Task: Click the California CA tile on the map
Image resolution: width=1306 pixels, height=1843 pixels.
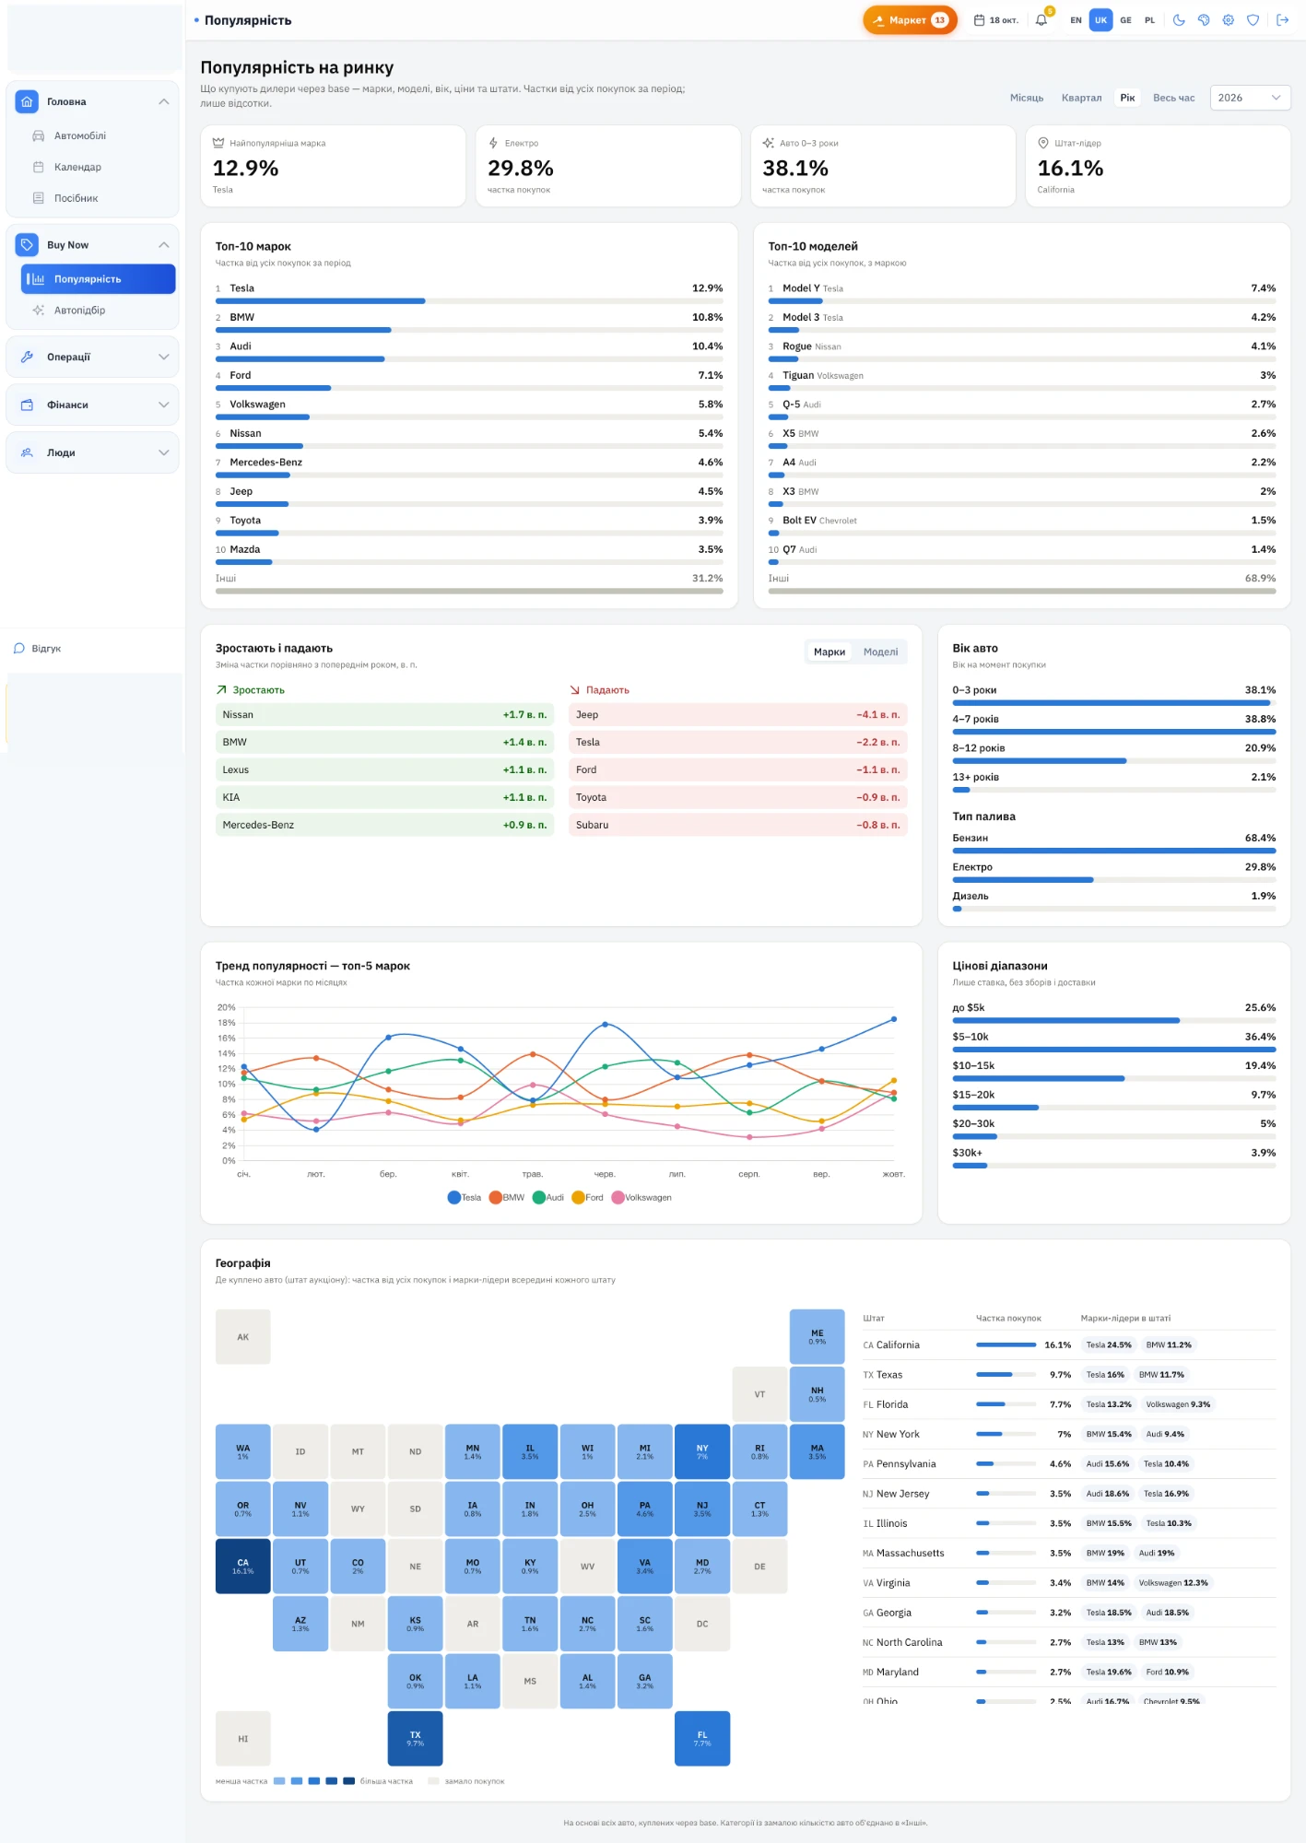Action: [x=243, y=1567]
